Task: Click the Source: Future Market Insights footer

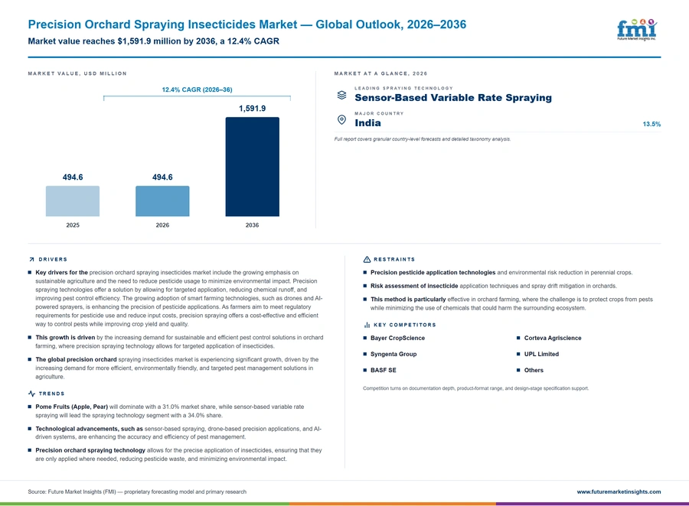Action: coord(137,492)
